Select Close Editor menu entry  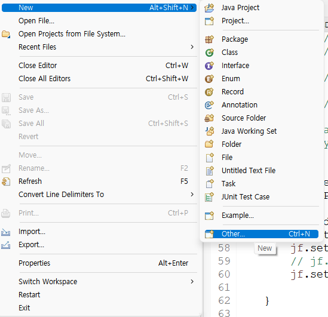coord(99,66)
